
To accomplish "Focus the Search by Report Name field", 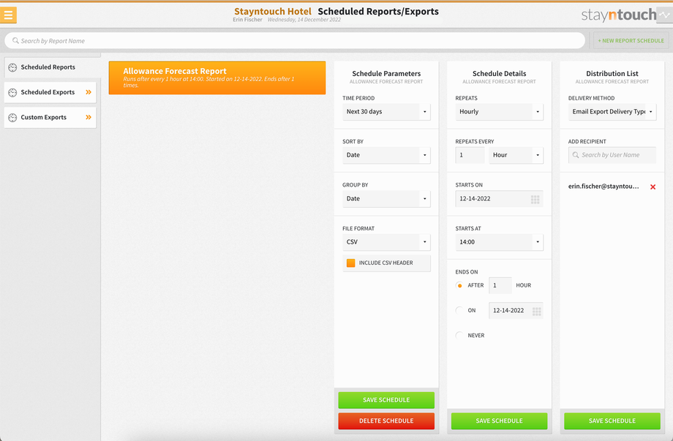I will [x=295, y=41].
